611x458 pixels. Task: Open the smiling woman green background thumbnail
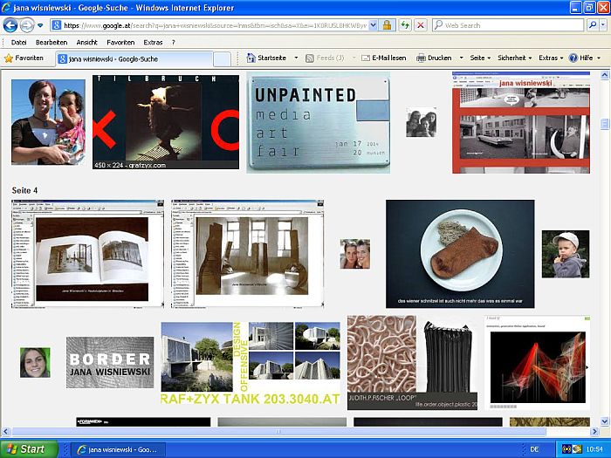[x=35, y=363]
